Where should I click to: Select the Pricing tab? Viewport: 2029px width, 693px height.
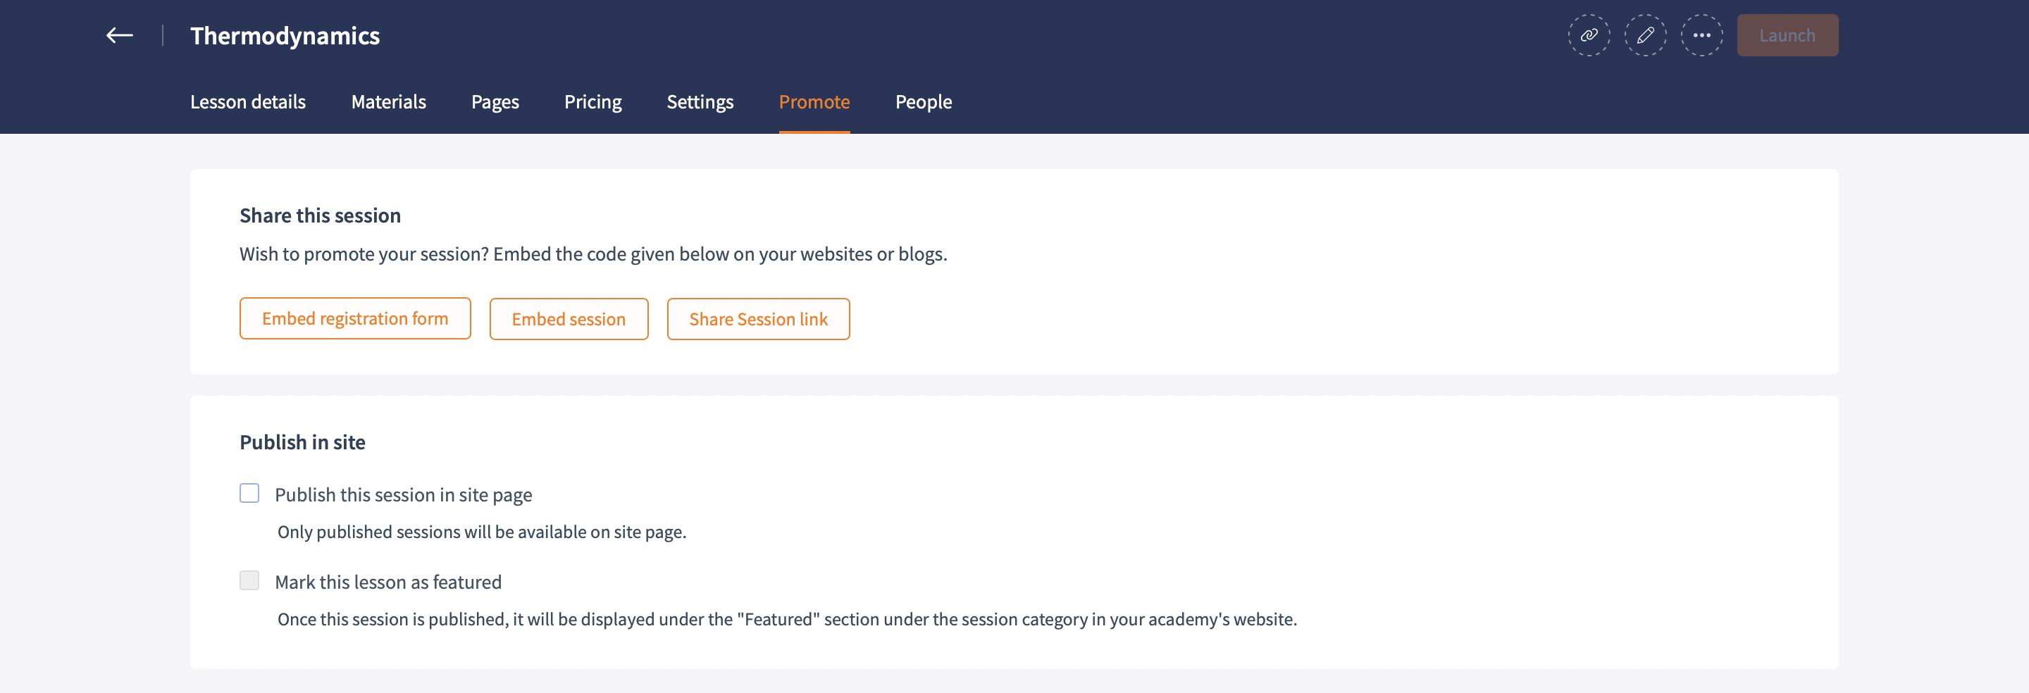click(x=592, y=101)
